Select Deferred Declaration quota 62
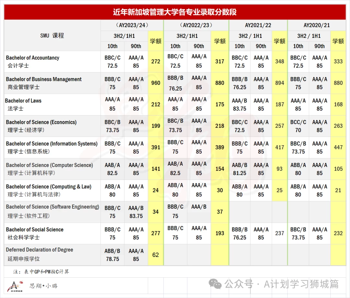The image size is (350, 298). (x=156, y=255)
